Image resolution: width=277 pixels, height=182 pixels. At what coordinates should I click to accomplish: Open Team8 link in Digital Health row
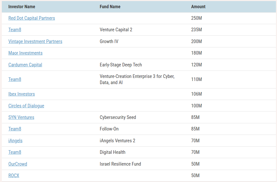click(15, 152)
